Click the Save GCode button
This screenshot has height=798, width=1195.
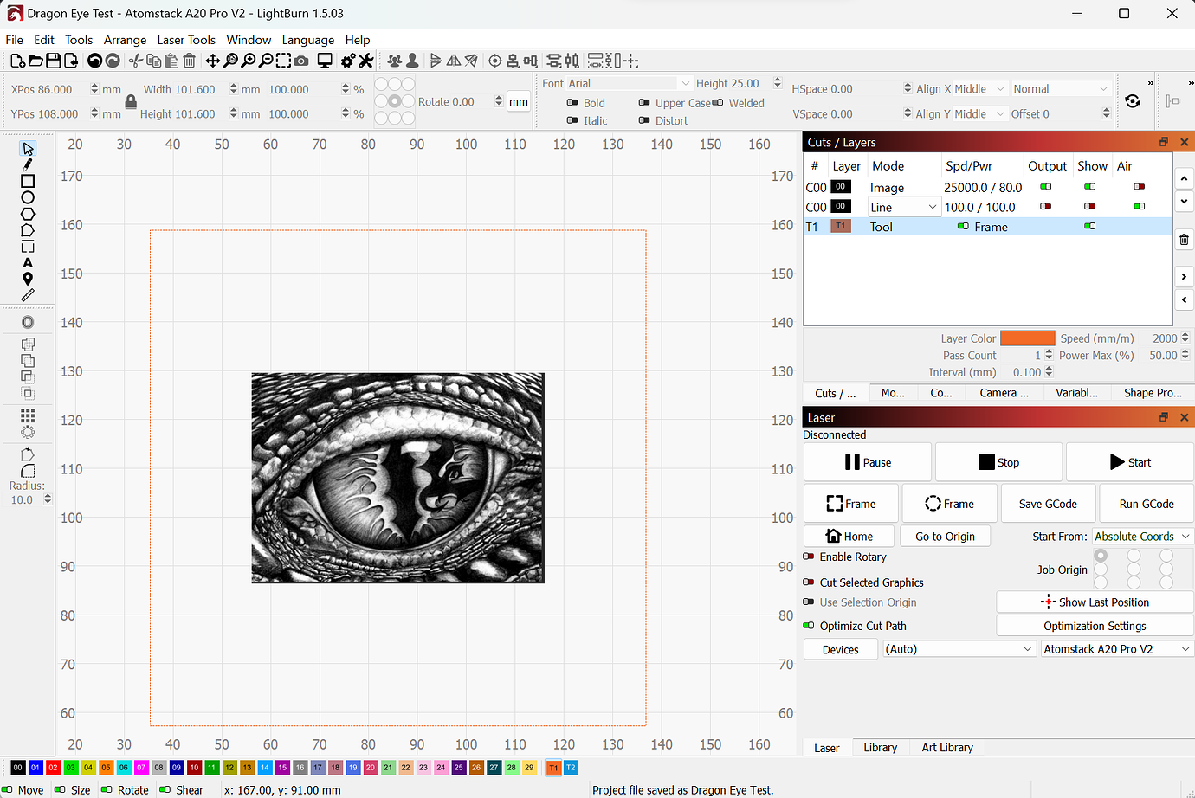pyautogui.click(x=1048, y=504)
